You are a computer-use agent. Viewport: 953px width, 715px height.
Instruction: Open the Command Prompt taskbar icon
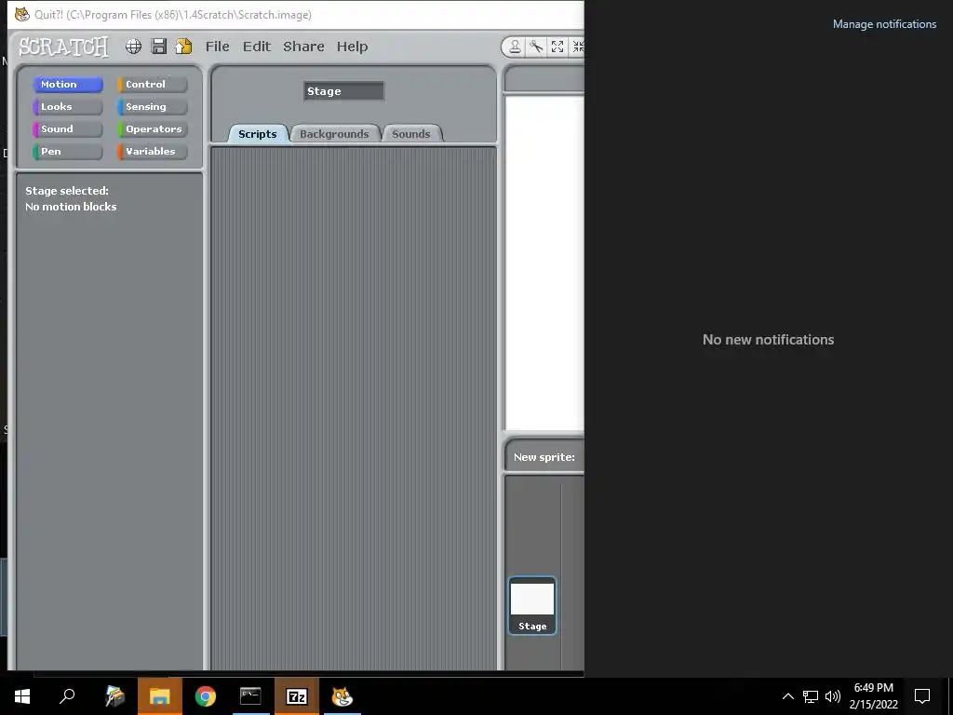pyautogui.click(x=250, y=696)
